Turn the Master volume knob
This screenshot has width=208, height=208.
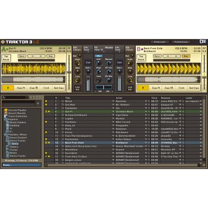(109, 63)
